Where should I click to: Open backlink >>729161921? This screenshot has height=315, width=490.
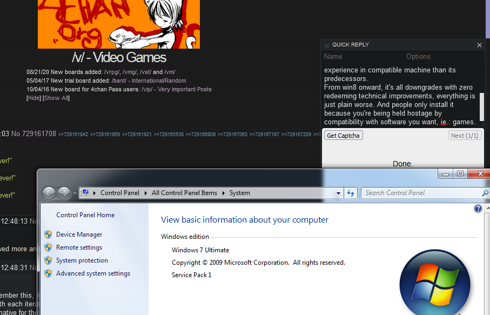(x=137, y=135)
